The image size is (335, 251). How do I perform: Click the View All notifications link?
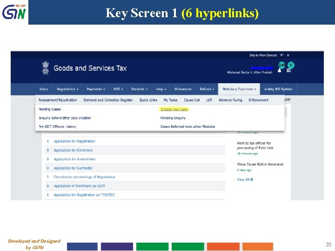pyautogui.click(x=245, y=179)
